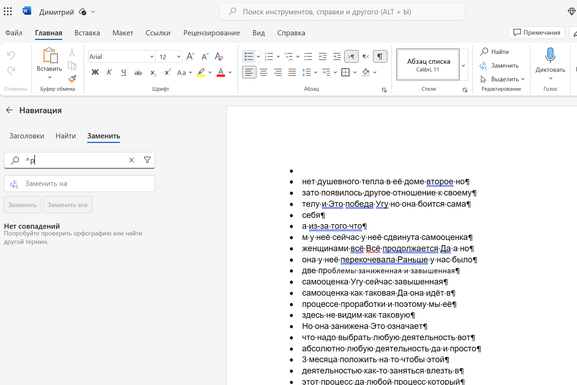Click the Redo arrow

pyautogui.click(x=11, y=71)
